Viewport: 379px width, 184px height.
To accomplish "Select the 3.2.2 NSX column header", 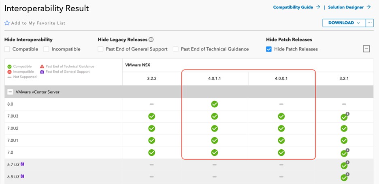I will coord(151,79).
